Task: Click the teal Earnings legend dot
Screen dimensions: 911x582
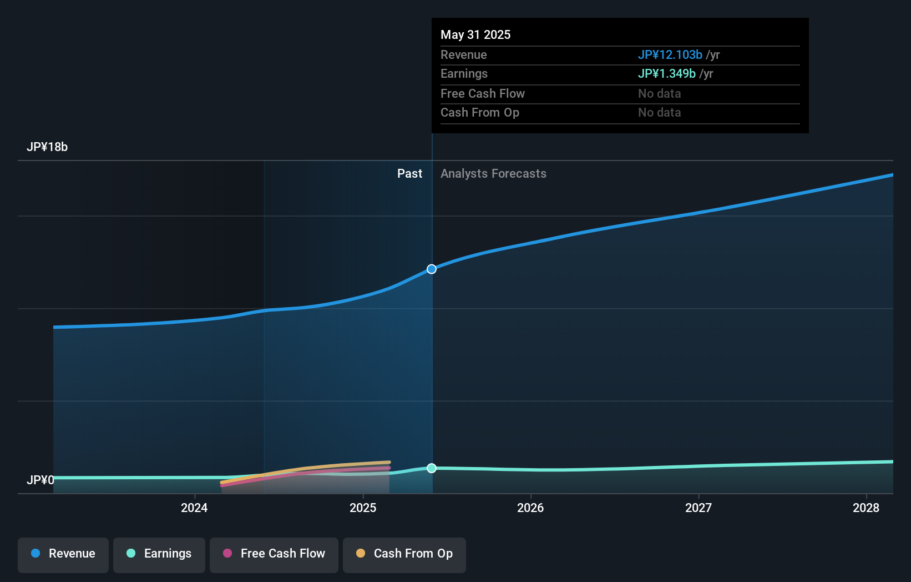Action: [x=131, y=553]
